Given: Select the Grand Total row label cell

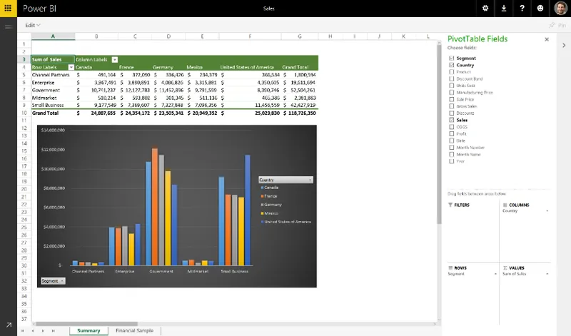Looking at the screenshot, I should tap(53, 113).
